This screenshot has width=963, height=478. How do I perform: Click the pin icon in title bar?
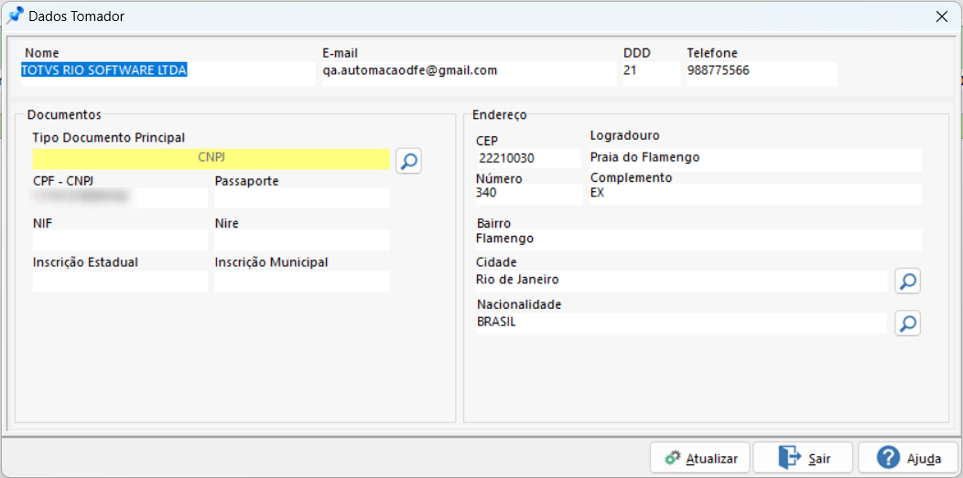[14, 16]
